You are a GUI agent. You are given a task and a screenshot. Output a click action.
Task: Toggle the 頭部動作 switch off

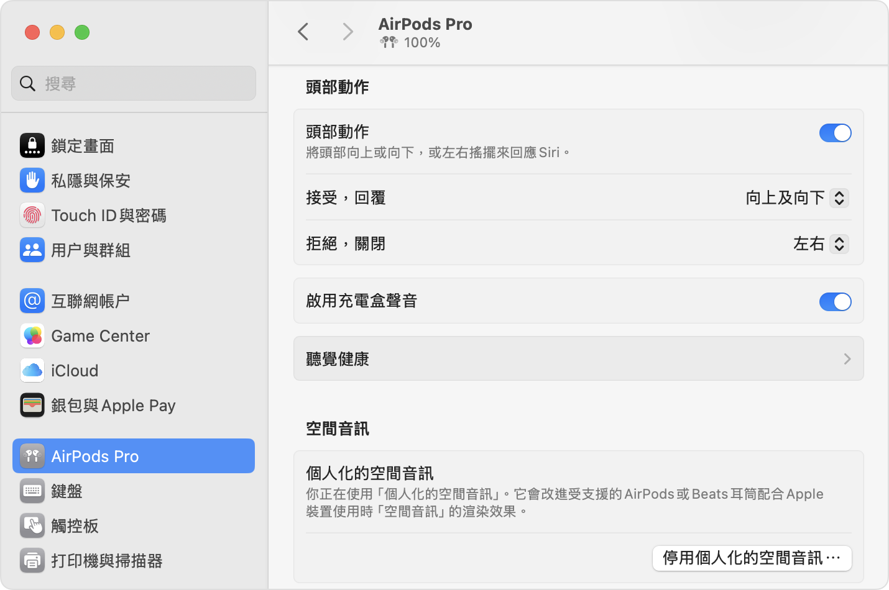(x=835, y=133)
